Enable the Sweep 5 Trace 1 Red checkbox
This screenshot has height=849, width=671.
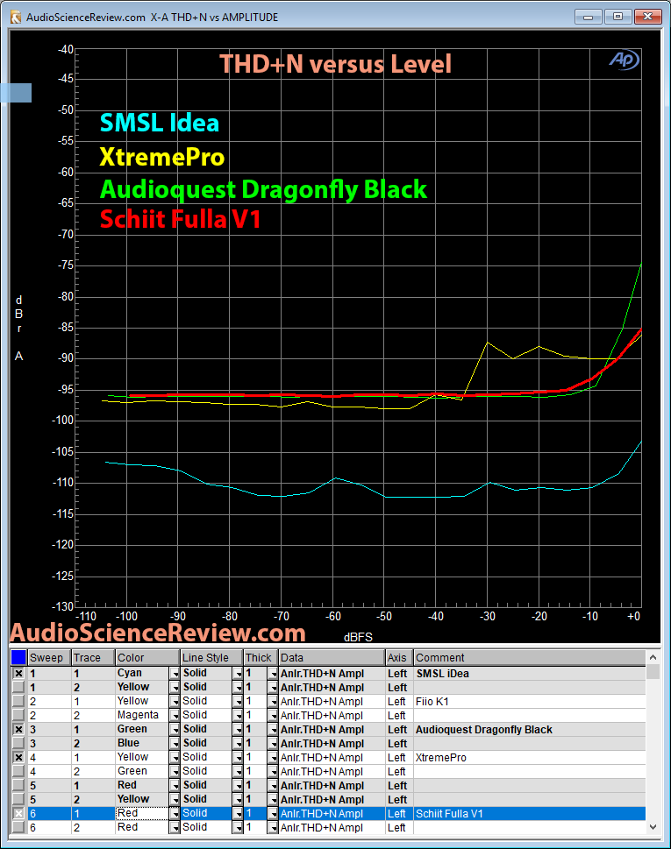18,785
